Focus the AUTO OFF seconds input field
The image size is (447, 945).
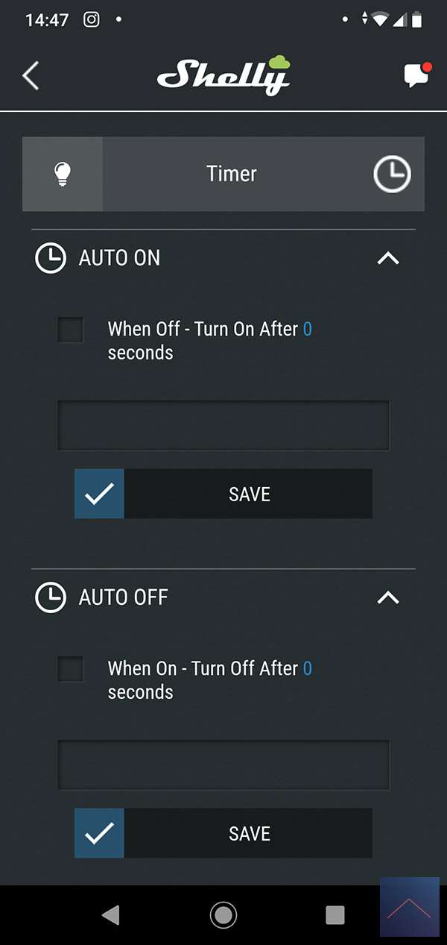coord(223,765)
